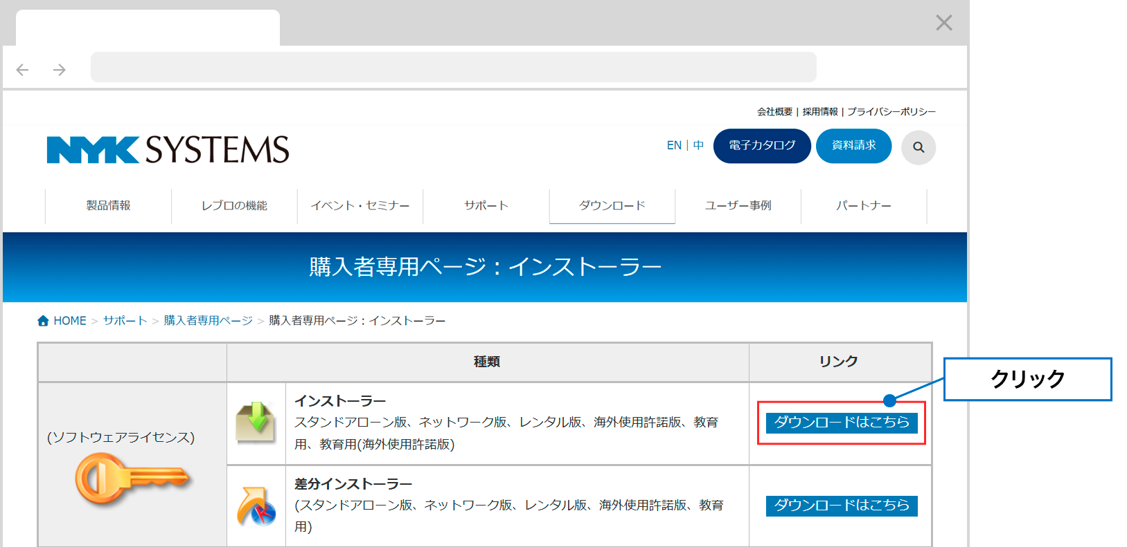Open プライバシーポリシー link
Viewport: 1127px width, 547px height.
(891, 112)
